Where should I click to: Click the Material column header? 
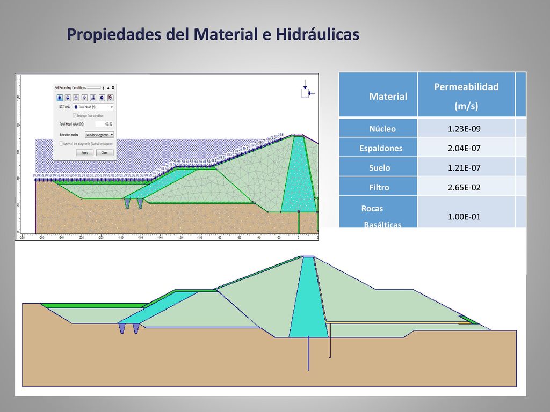tap(378, 94)
